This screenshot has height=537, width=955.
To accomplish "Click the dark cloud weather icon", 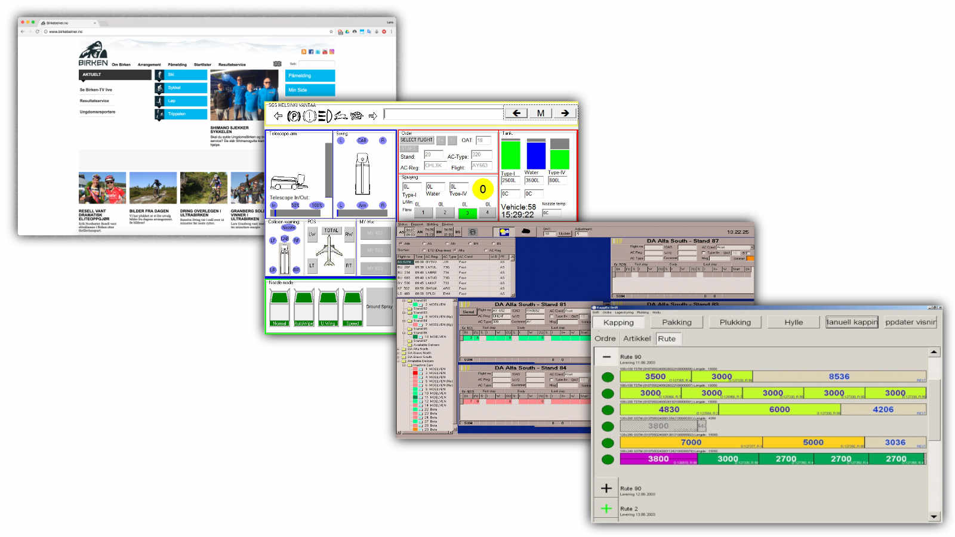I will [526, 232].
